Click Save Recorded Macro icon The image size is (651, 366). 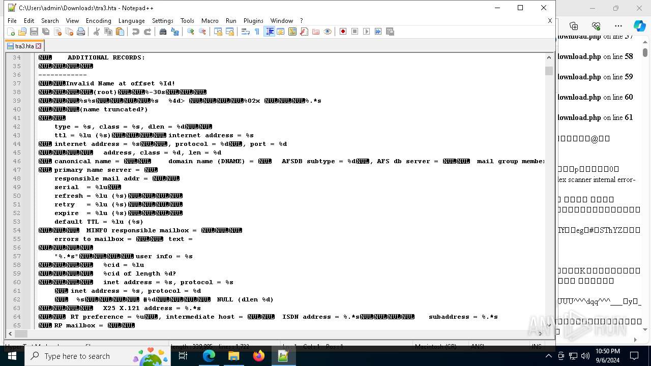tap(390, 32)
